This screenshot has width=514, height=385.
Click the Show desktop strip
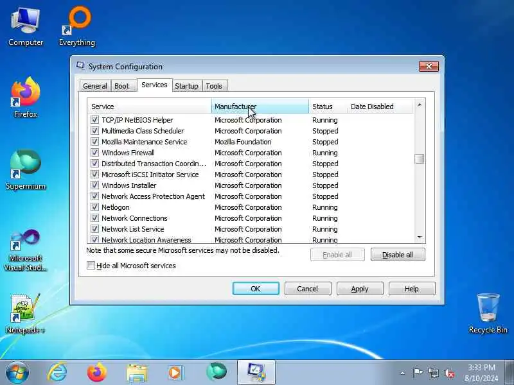(510, 373)
